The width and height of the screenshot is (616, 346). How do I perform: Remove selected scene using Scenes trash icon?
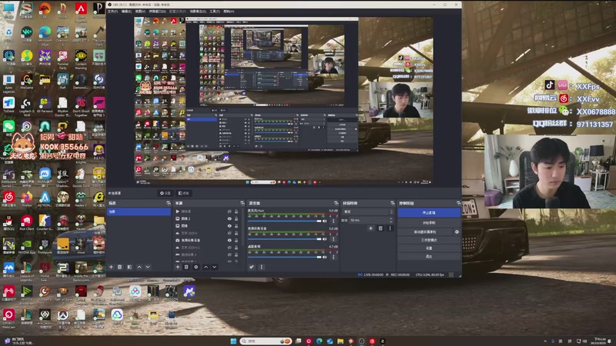click(120, 267)
